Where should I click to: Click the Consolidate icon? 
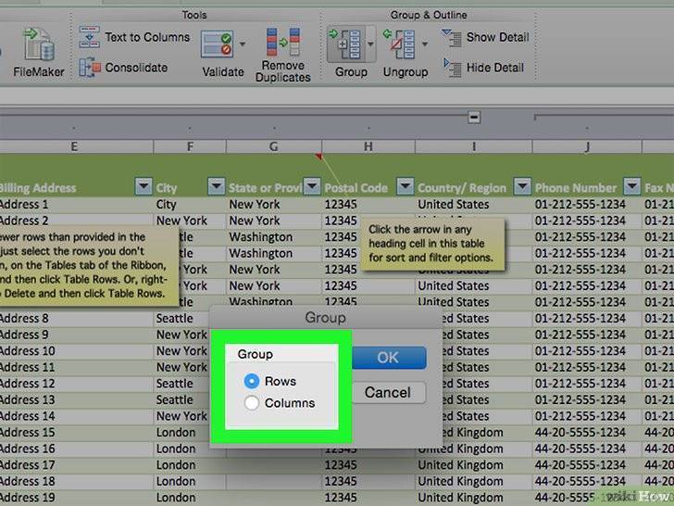[x=89, y=67]
